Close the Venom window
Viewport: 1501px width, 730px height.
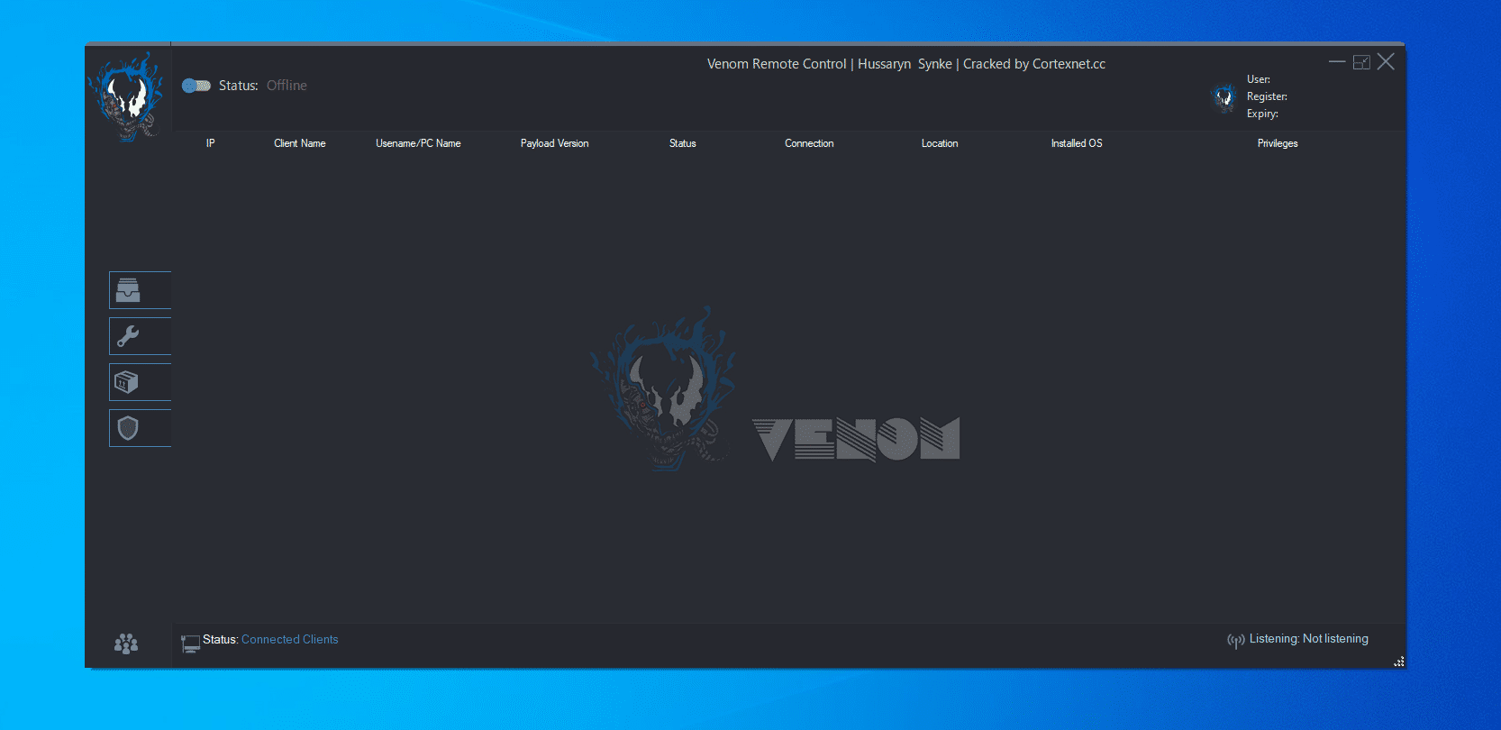click(x=1386, y=61)
